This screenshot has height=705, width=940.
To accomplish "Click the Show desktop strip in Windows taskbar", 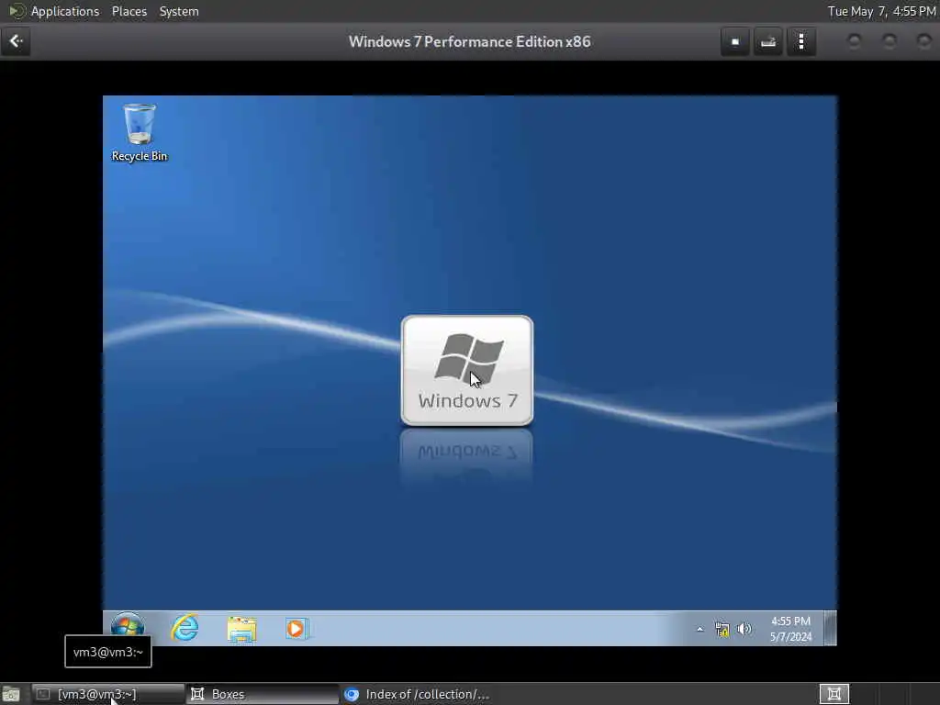I will pyautogui.click(x=830, y=628).
